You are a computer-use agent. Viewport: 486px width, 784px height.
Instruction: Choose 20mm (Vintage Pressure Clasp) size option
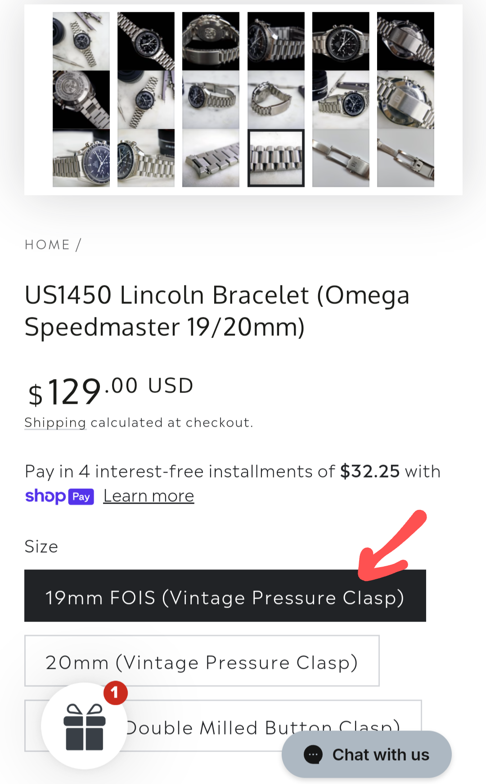(202, 661)
